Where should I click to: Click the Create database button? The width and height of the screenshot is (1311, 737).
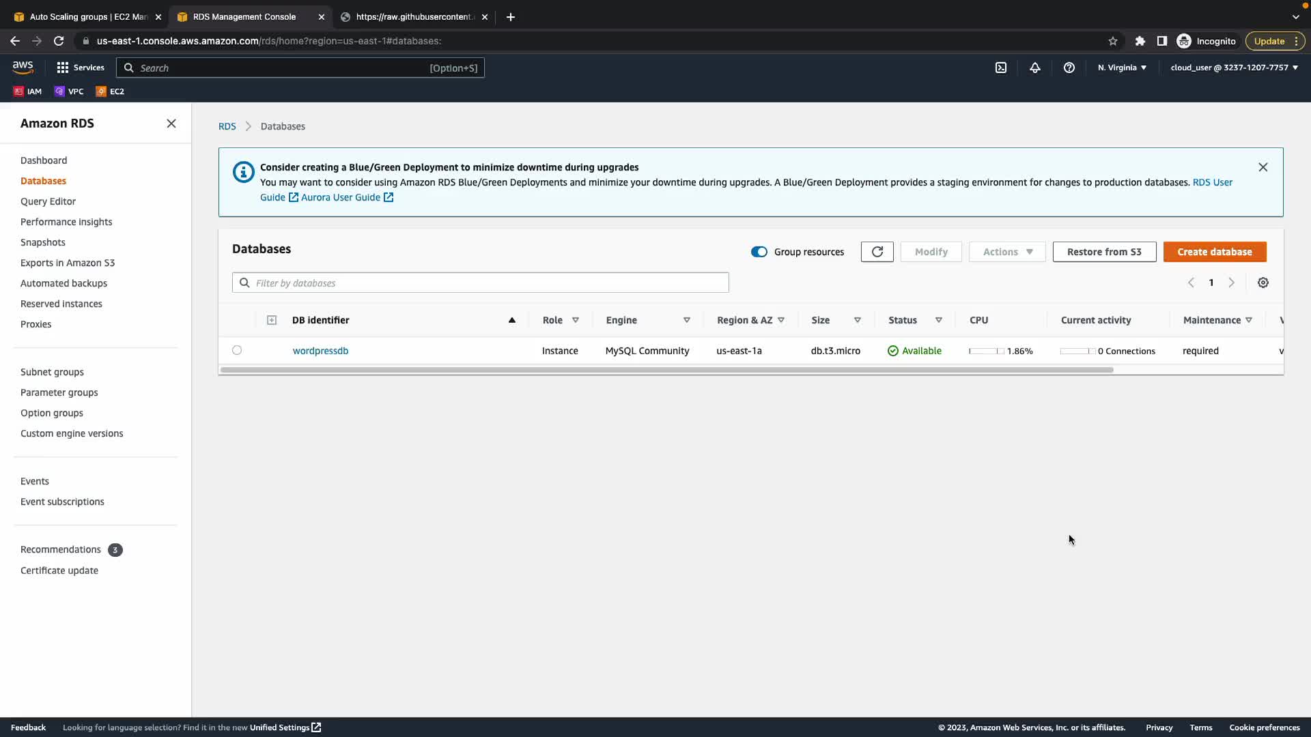click(1215, 252)
